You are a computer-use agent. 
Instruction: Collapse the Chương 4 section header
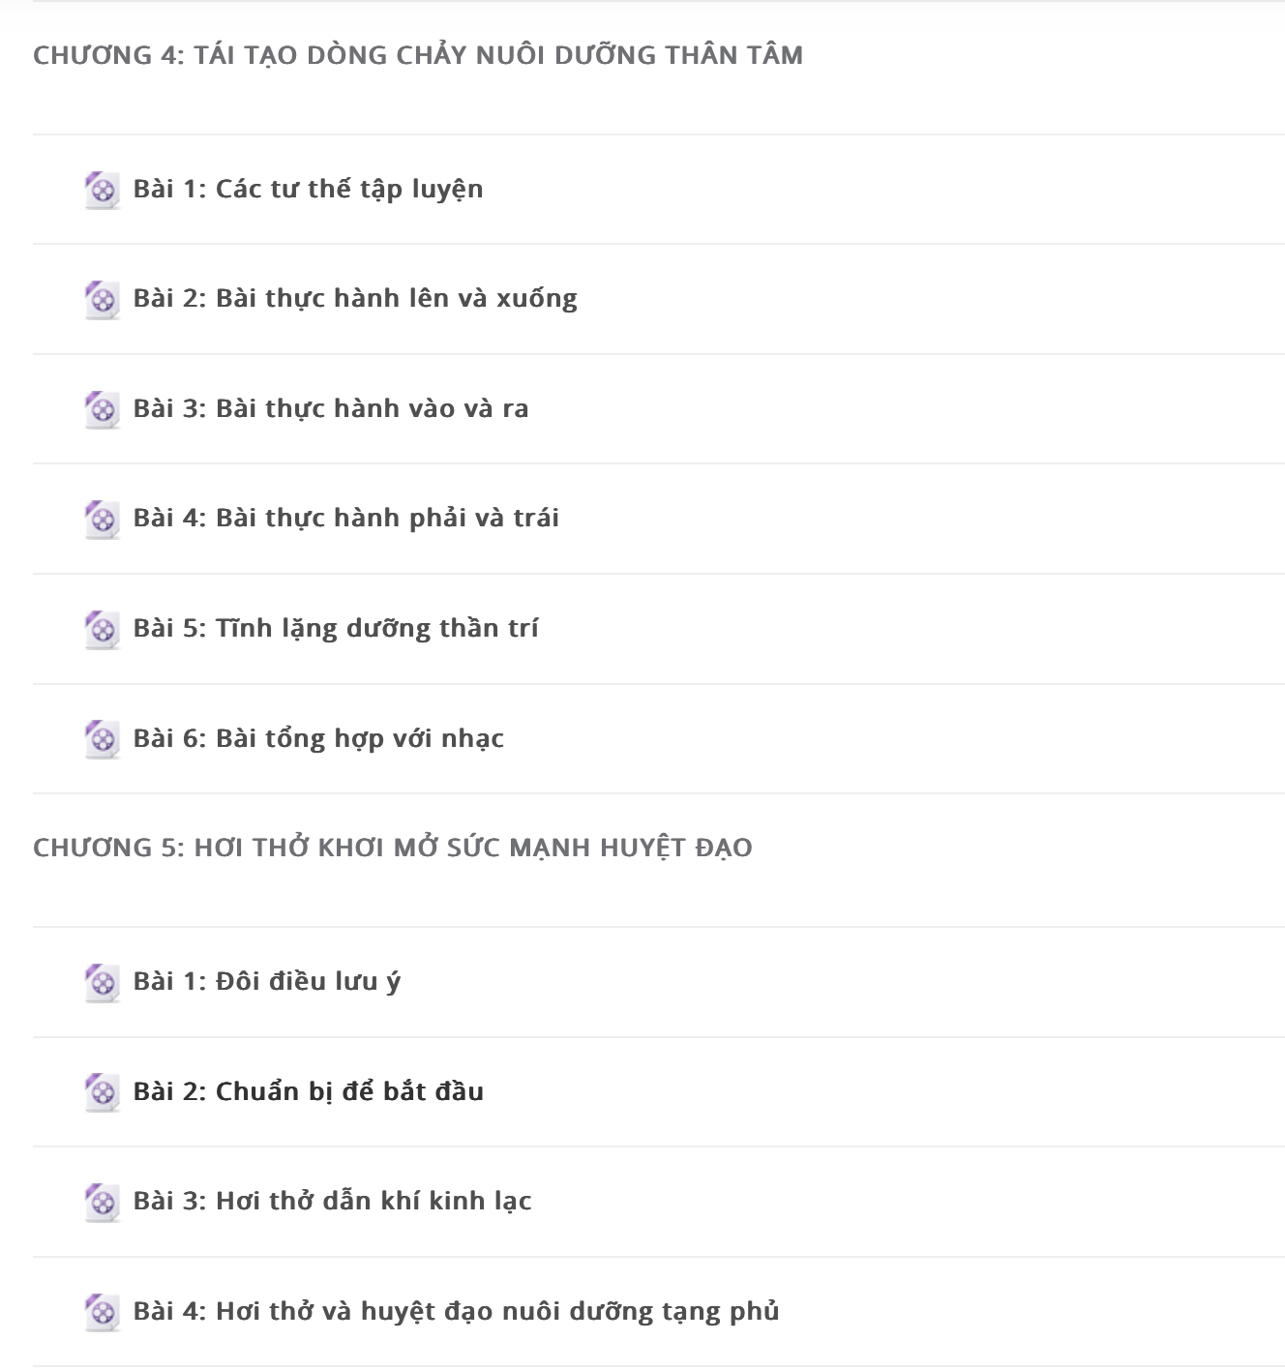(418, 55)
